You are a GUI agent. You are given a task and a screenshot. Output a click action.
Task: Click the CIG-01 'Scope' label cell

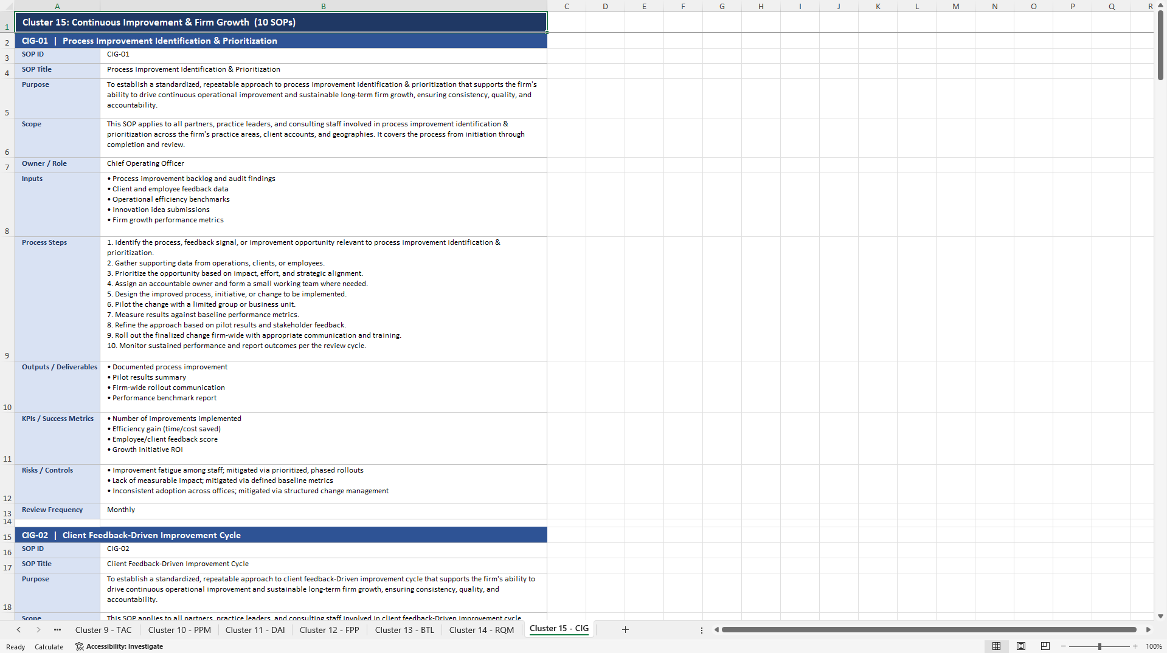point(57,138)
